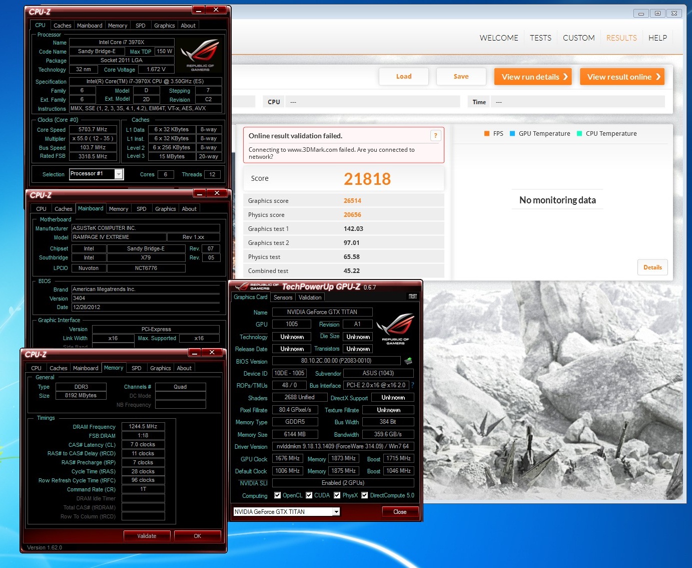Click the green chip icon beside BIOS Version
This screenshot has height=568, width=692.
click(x=409, y=361)
